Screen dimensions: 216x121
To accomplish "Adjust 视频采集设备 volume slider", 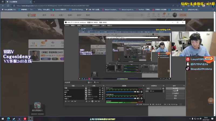I will (121, 98).
